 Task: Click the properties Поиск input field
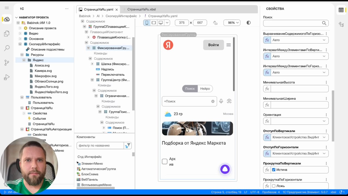pyautogui.click(x=296, y=23)
